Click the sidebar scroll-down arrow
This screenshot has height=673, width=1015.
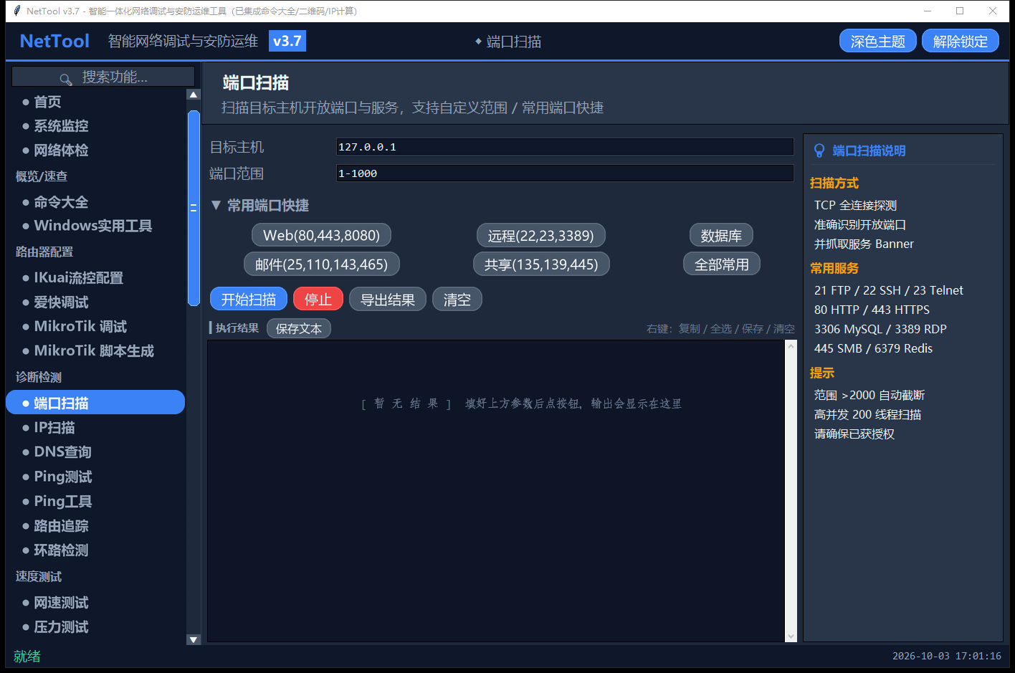click(193, 639)
